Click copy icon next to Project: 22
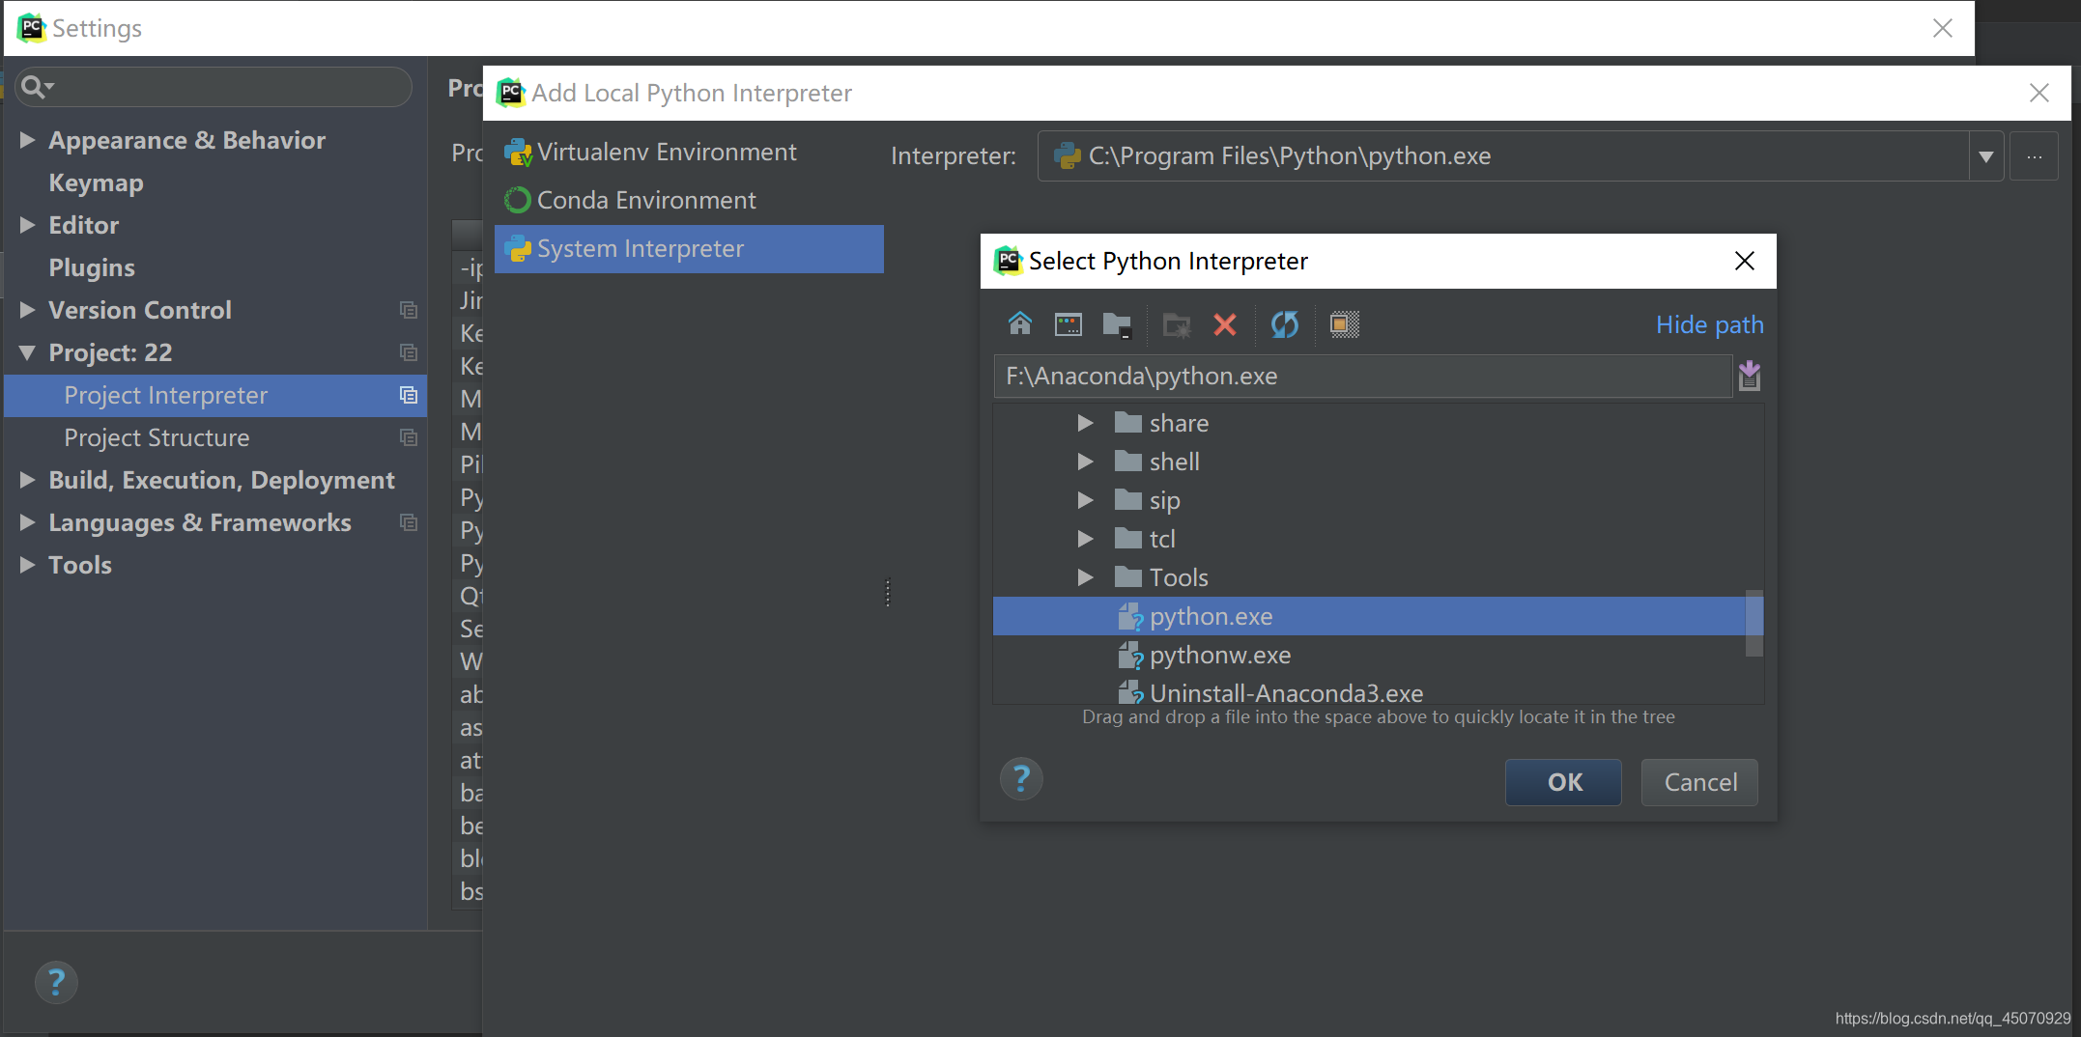Viewport: 2081px width, 1037px height. pyautogui.click(x=409, y=352)
